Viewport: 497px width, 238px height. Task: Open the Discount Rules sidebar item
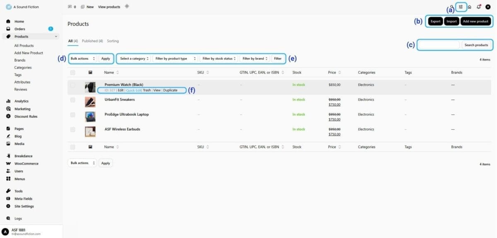coord(26,117)
